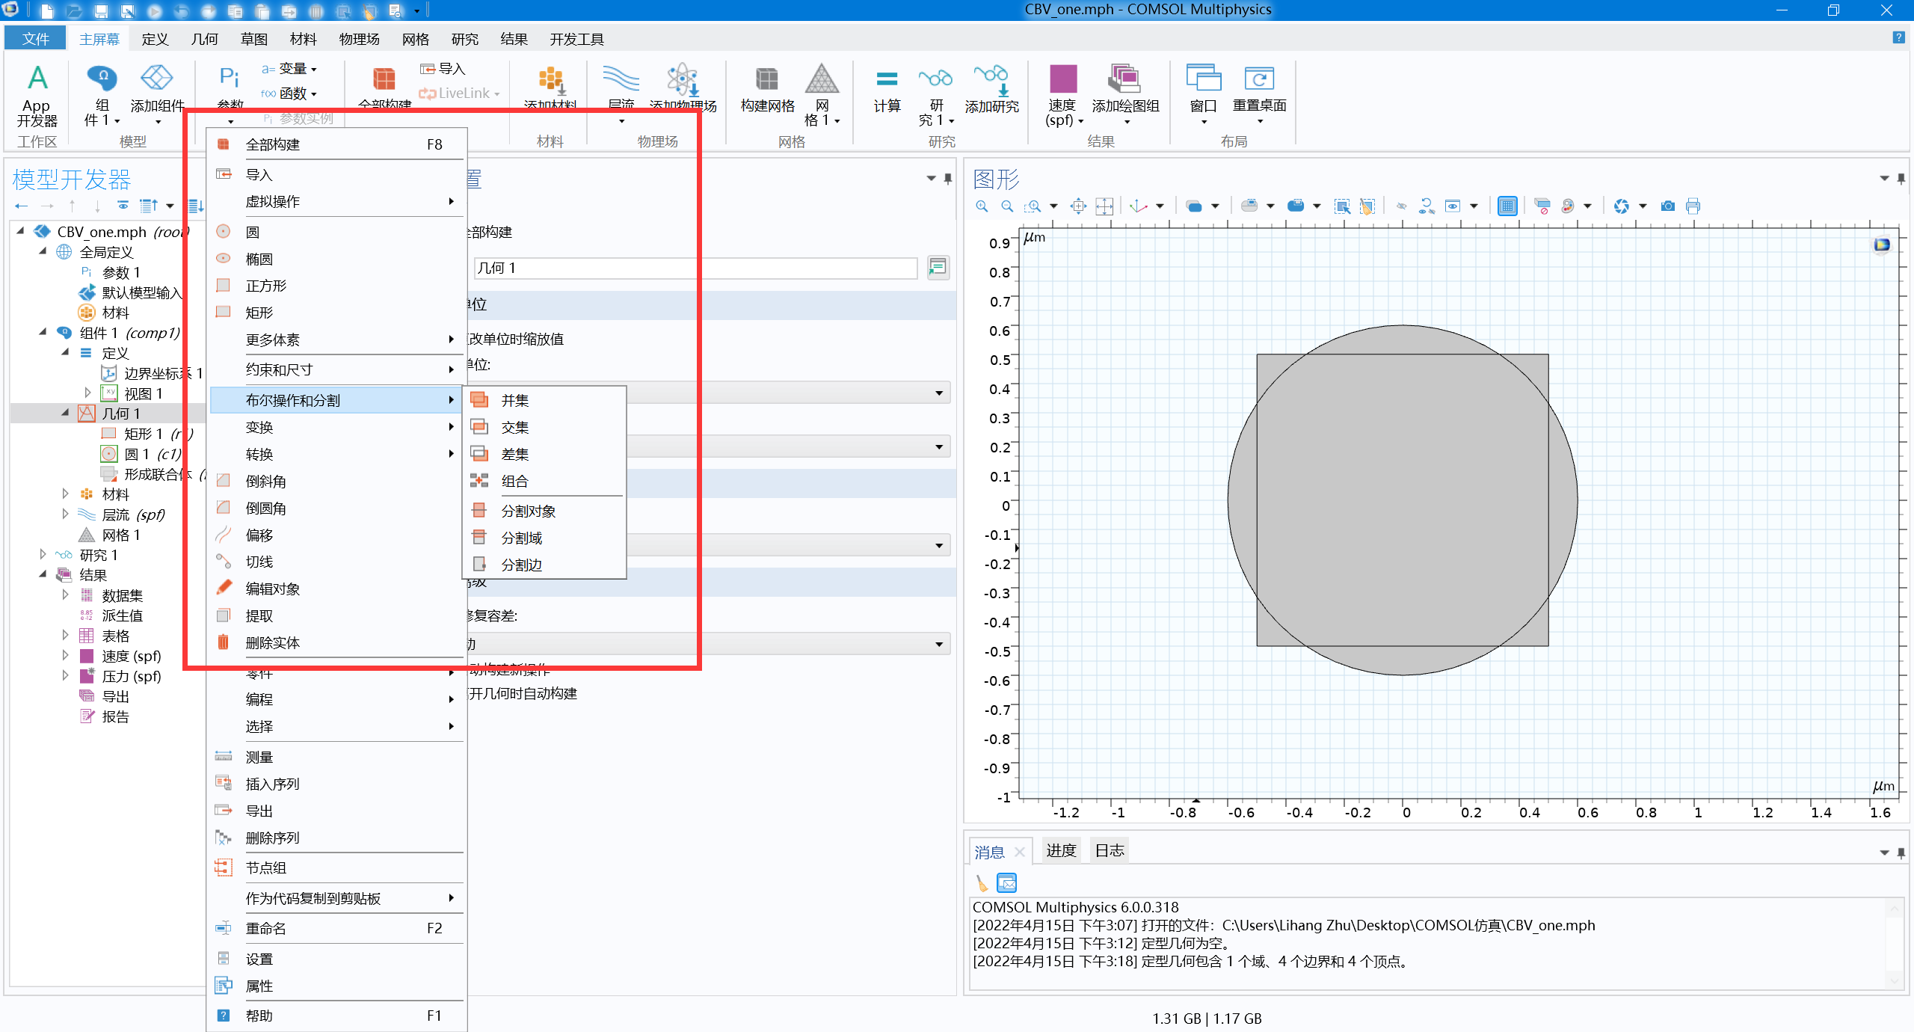This screenshot has width=1914, height=1032.
Task: Open the 变量 dropdown in the ribbon
Action: (x=313, y=69)
